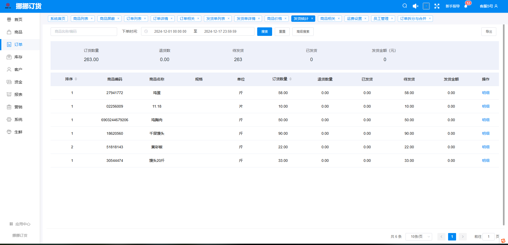Click the 导出 export button
Image resolution: width=508 pixels, height=245 pixels.
click(489, 32)
